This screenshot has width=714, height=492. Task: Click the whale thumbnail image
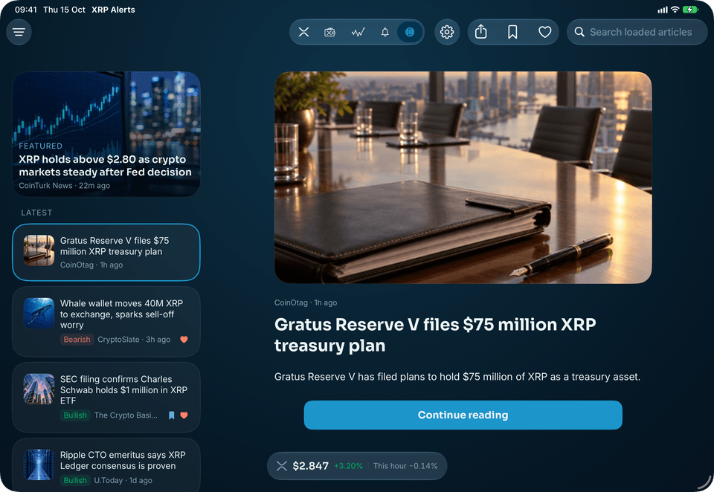[x=39, y=313]
